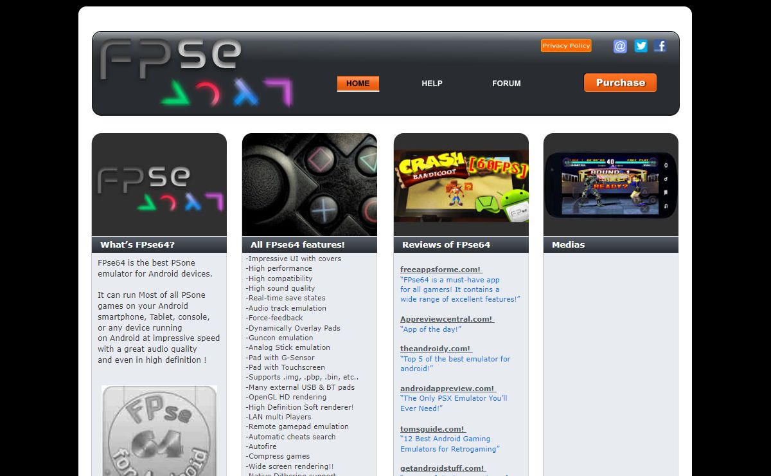The height and width of the screenshot is (476, 771).
Task: Click the orange Purchase button
Action: coord(620,82)
